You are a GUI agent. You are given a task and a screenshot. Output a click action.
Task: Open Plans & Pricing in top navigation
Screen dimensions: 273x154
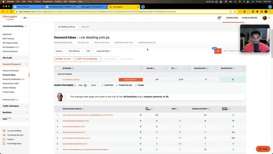pos(250,18)
